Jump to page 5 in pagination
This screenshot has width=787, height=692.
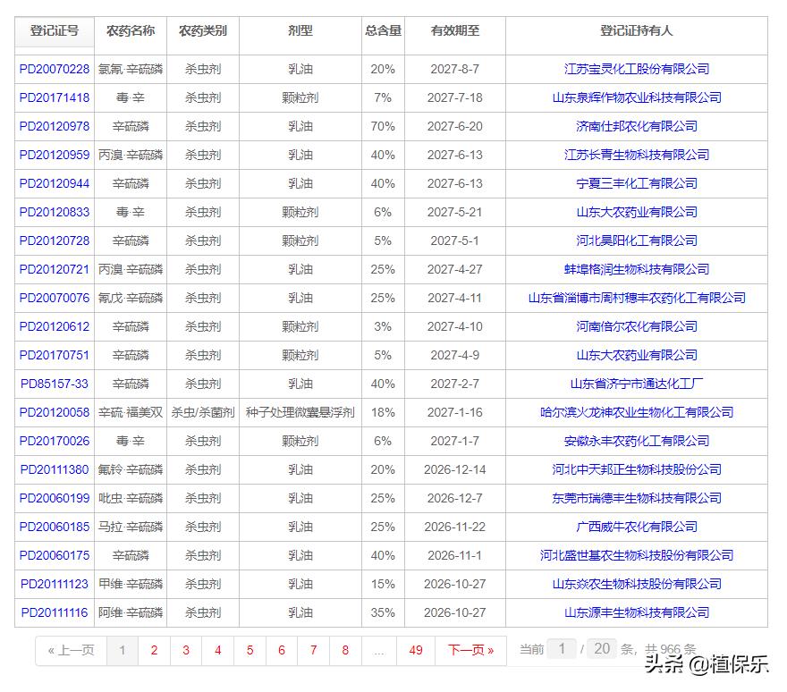click(250, 650)
